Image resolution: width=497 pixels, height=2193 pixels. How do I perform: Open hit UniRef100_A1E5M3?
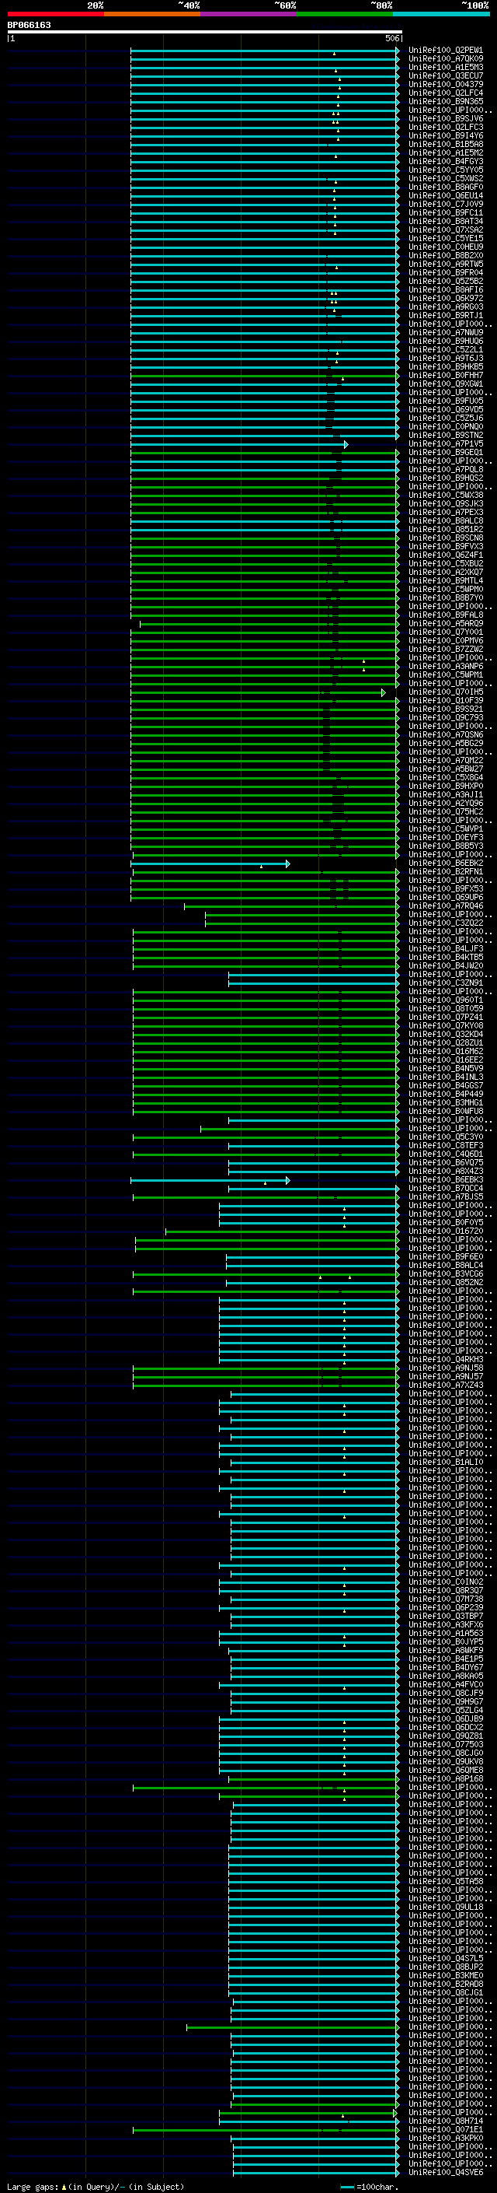[445, 67]
